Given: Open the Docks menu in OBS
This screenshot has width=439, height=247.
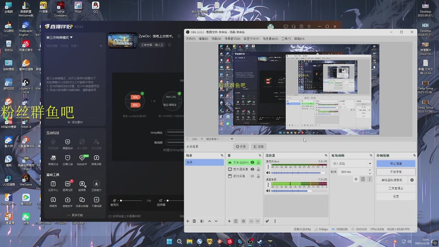Looking at the screenshot, I should click(232, 38).
